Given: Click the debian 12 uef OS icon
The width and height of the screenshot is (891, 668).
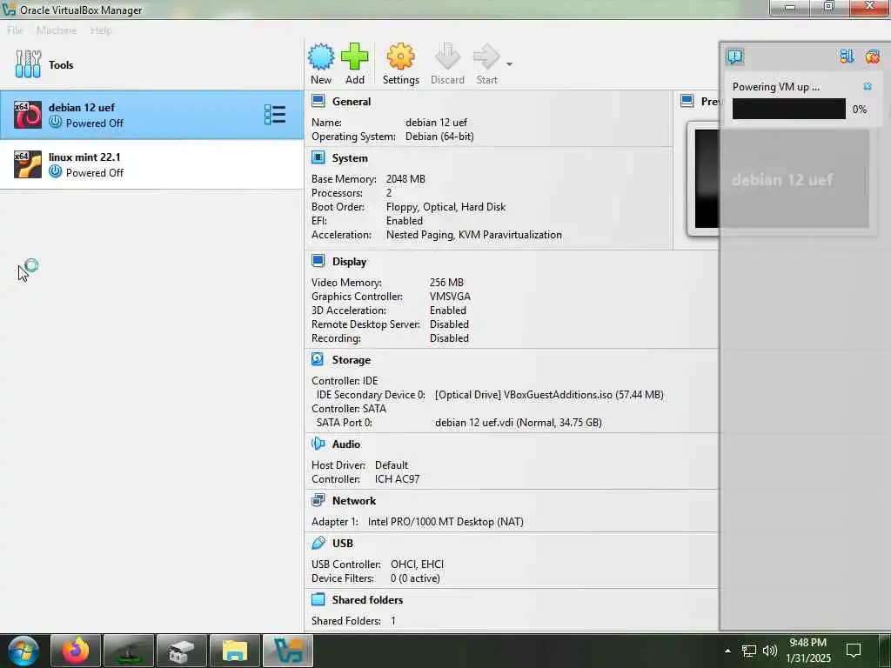Looking at the screenshot, I should coord(28,115).
